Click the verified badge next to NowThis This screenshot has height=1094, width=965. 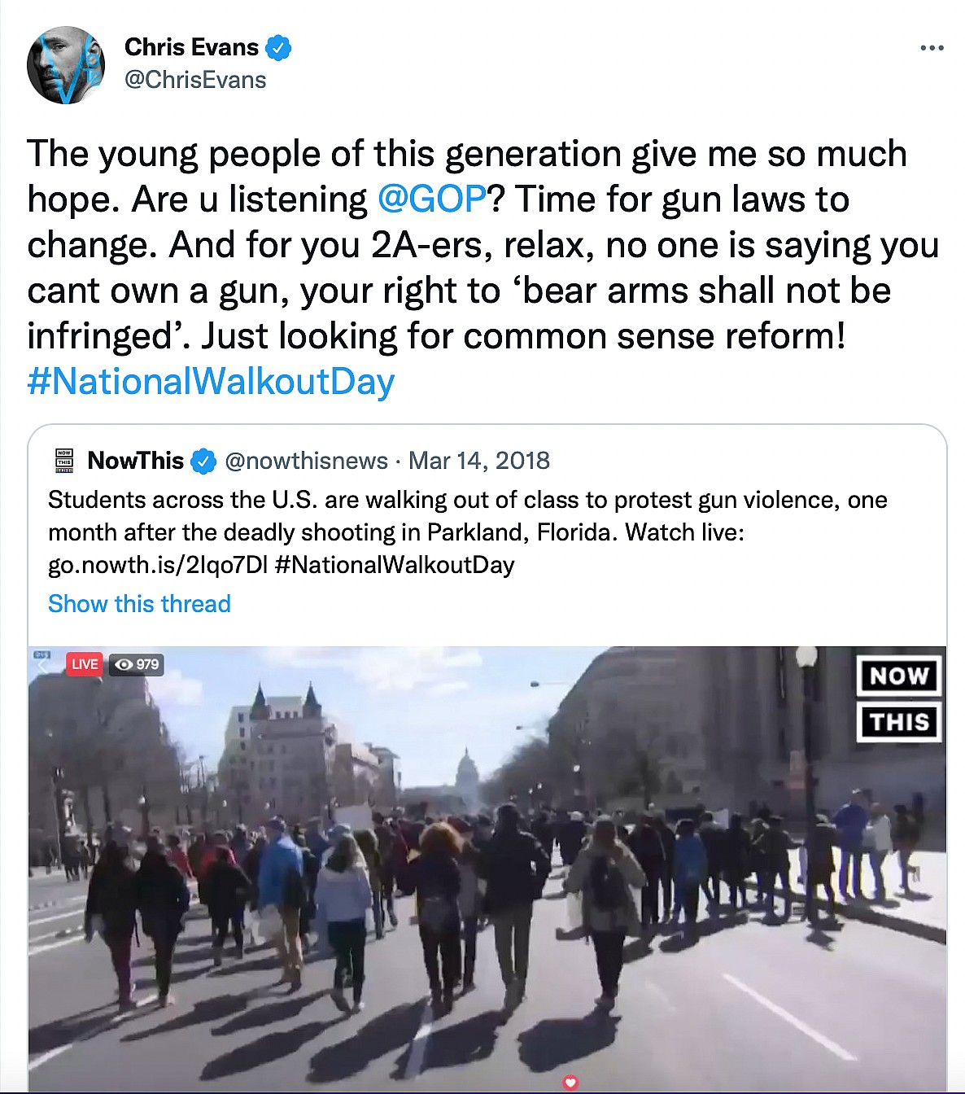(x=203, y=462)
